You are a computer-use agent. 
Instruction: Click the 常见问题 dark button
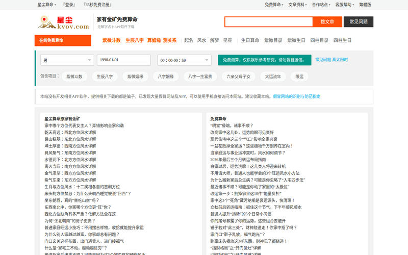pos(359,22)
